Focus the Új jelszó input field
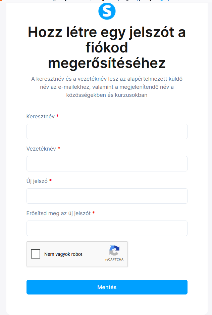Screen dimensions: 212x315 tap(107, 196)
